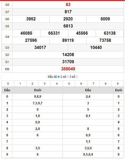Select the "3 số" radio option
This screenshot has height=159, width=125.
point(77,77)
